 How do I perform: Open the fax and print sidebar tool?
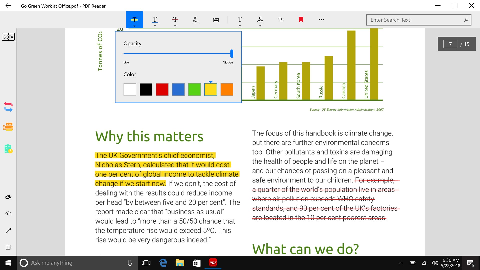coord(8,127)
